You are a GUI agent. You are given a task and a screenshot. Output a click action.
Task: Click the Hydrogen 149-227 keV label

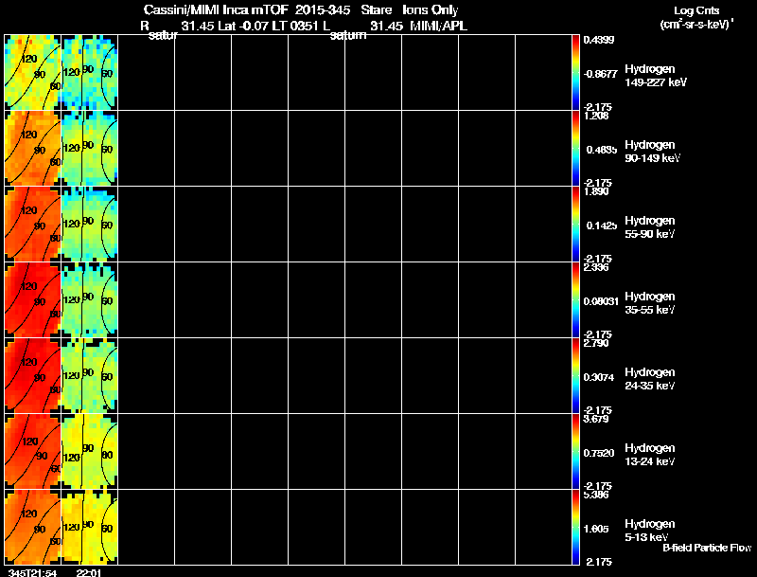click(x=656, y=76)
